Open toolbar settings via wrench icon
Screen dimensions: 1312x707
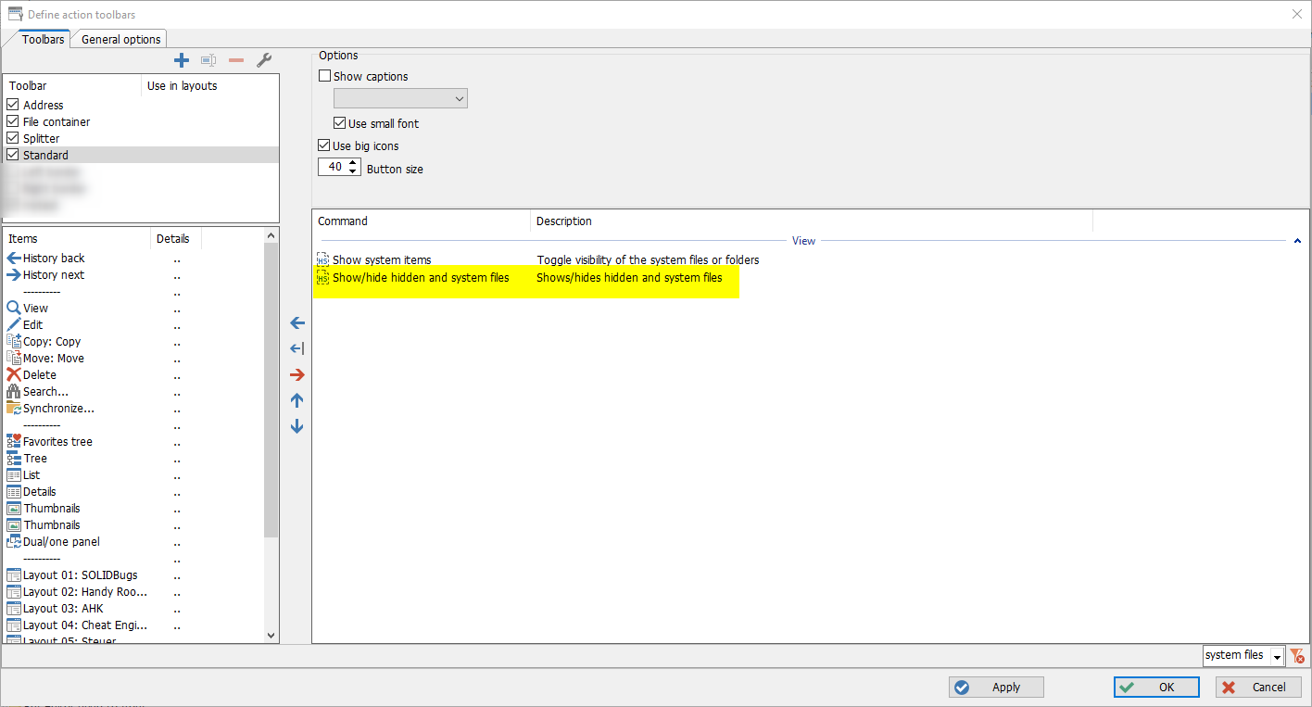pyautogui.click(x=264, y=60)
